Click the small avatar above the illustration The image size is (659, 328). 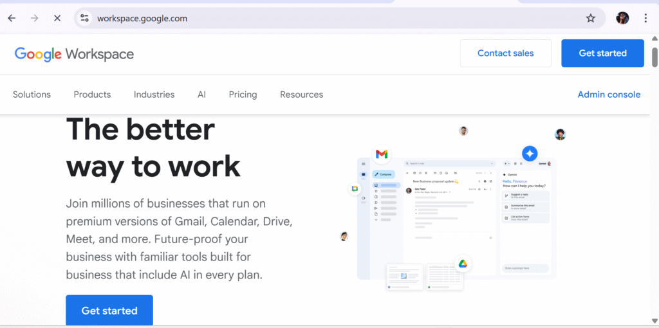(x=463, y=131)
